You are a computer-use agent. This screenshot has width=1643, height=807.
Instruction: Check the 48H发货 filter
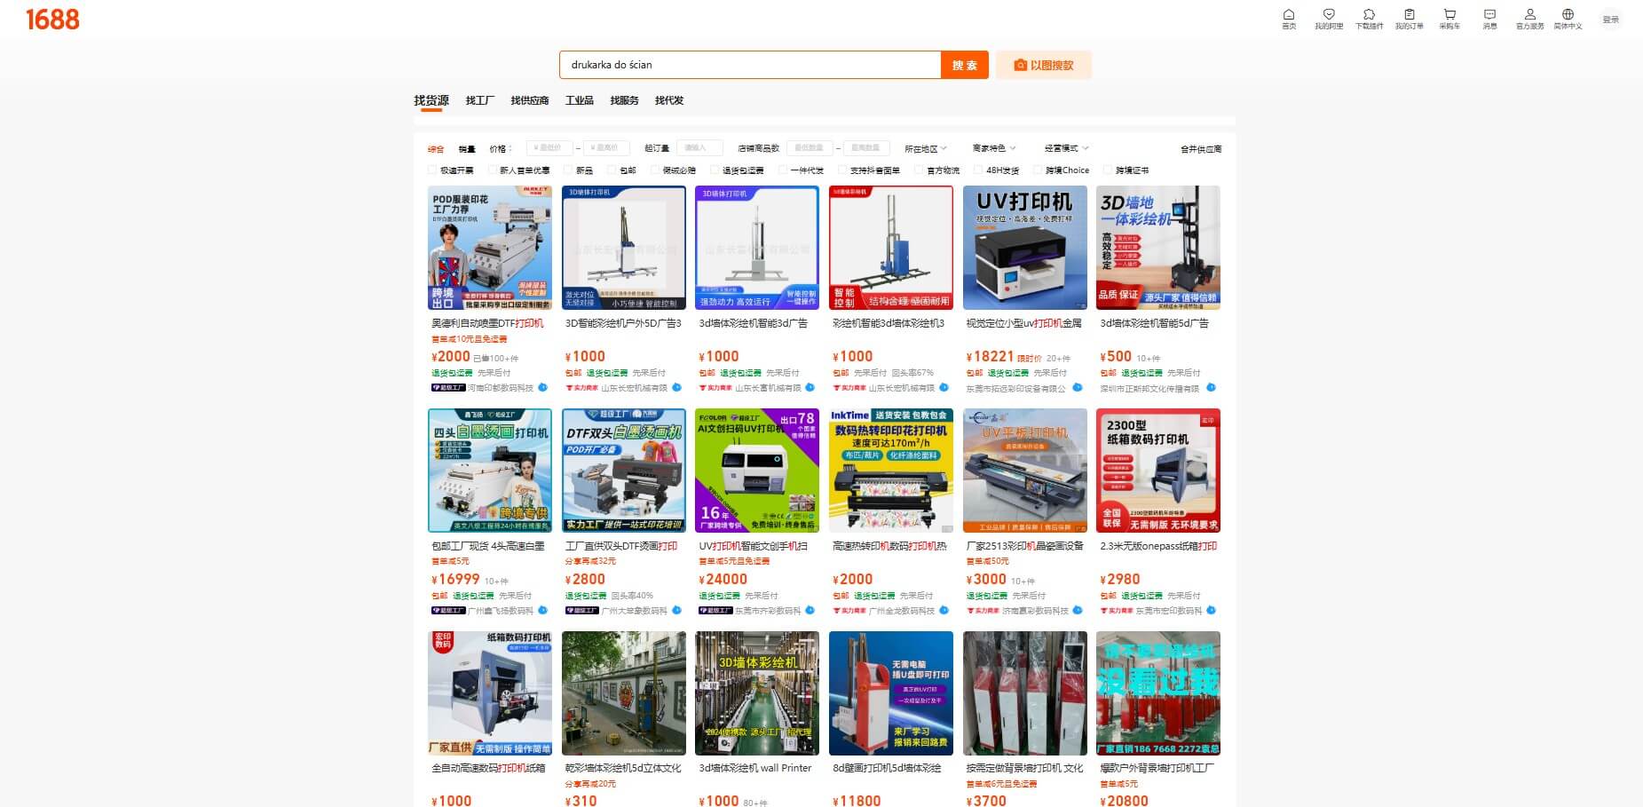tap(979, 170)
